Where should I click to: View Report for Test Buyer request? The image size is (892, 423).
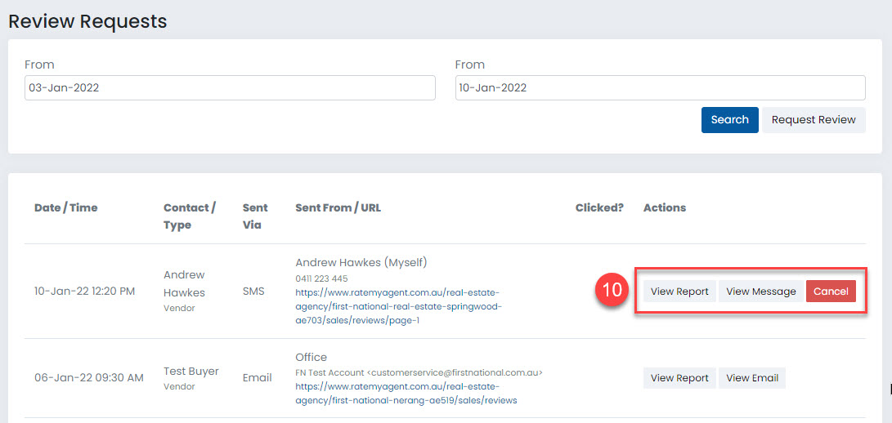[679, 378]
